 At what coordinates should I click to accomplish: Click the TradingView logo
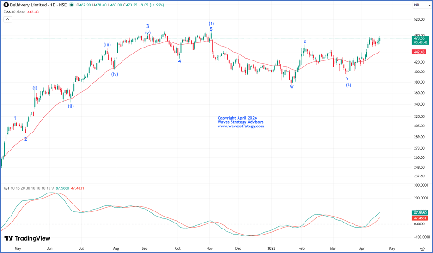coord(28,238)
